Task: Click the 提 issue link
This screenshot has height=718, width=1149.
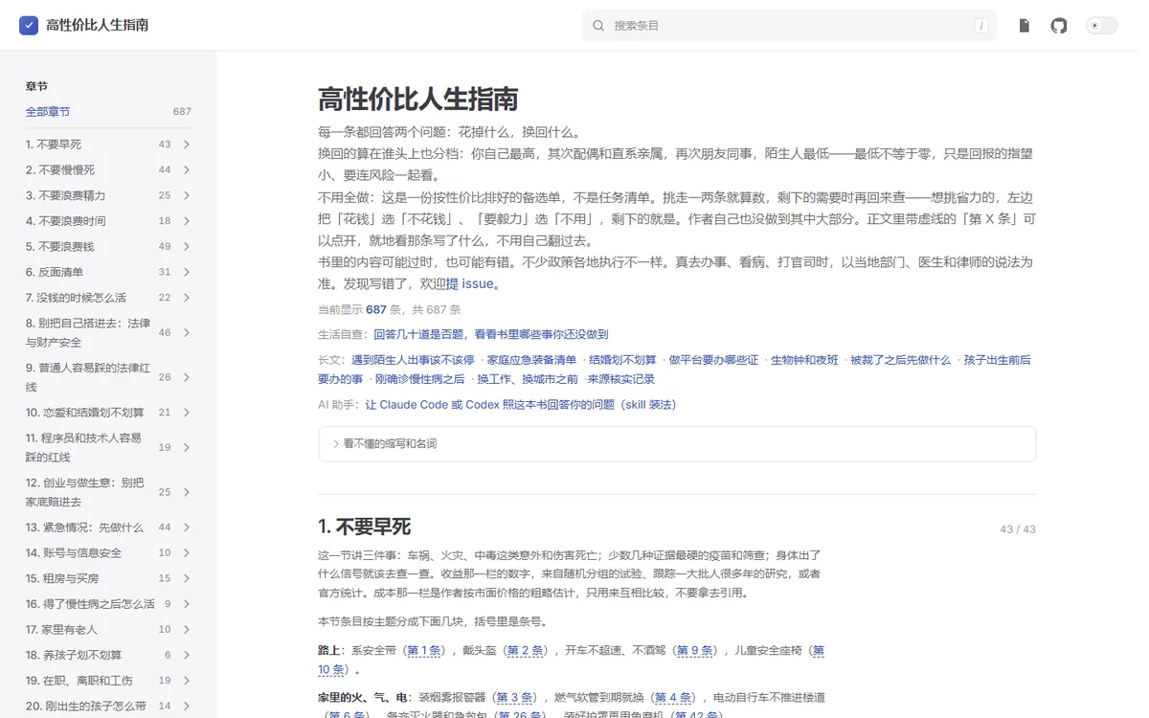Action: coord(469,284)
